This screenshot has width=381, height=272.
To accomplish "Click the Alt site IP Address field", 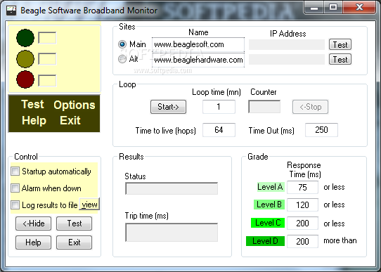I will 287,60.
